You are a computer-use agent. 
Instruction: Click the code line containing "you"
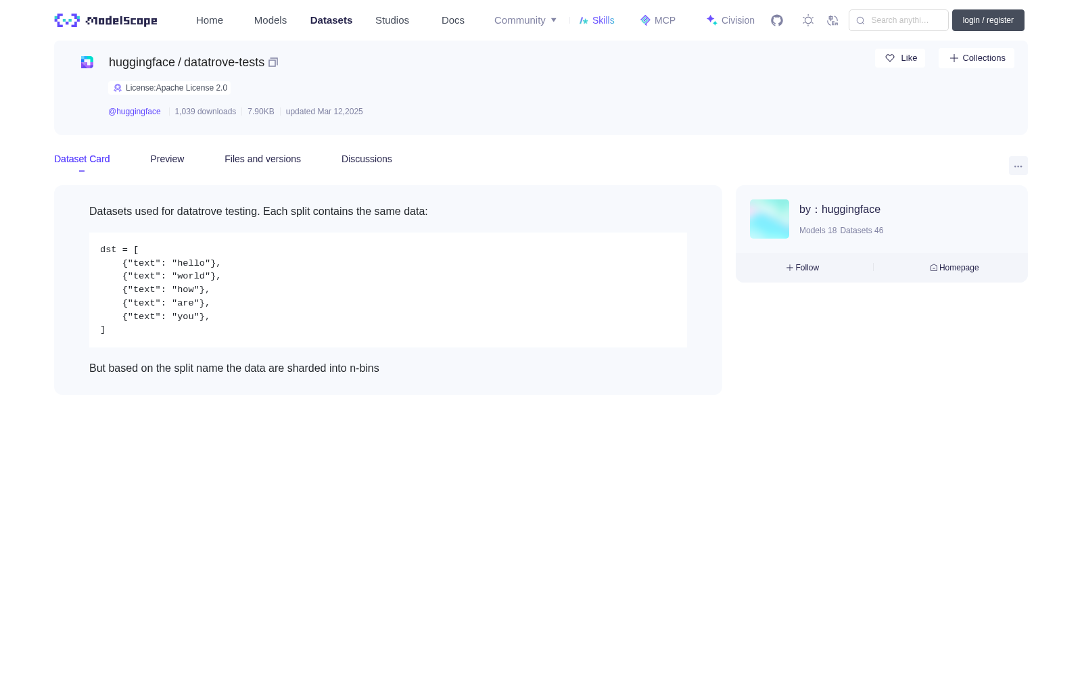point(166,316)
